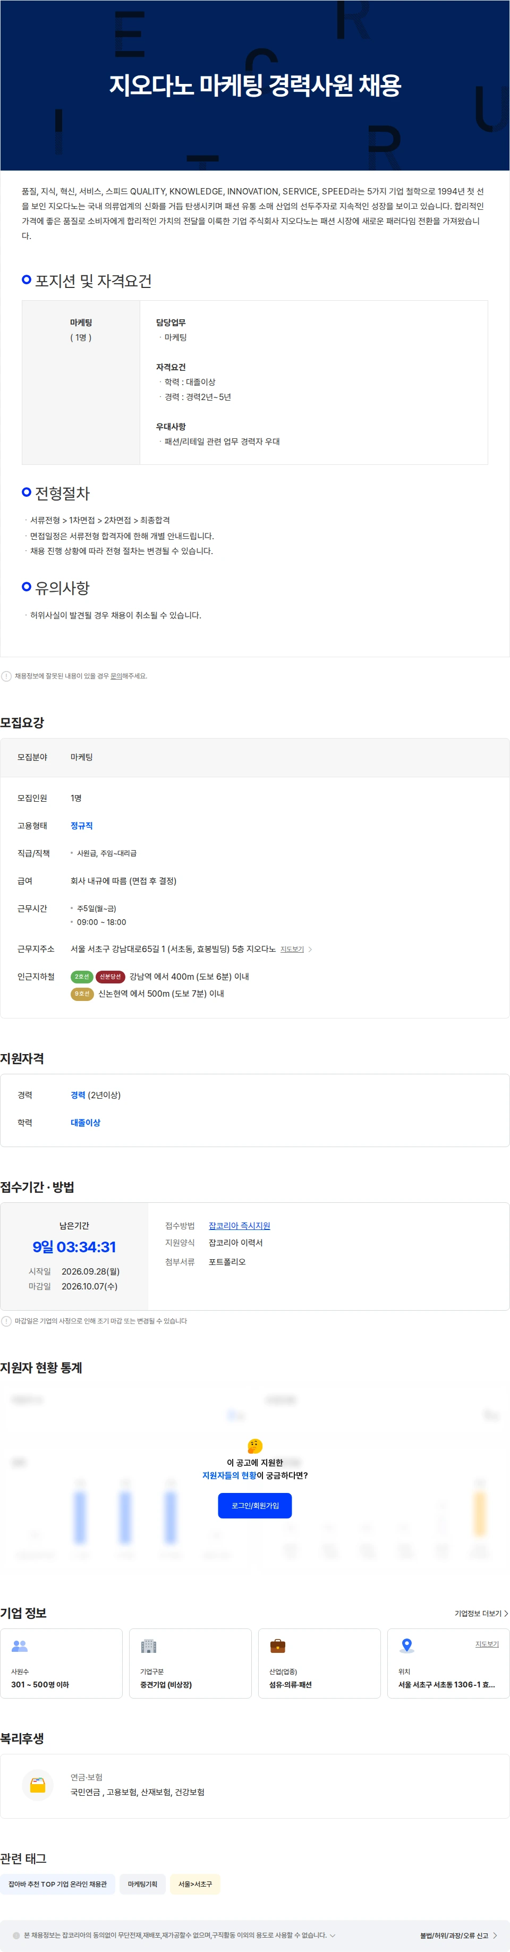Select the 마케팅기획 tag
510x1952 pixels.
coord(142,1884)
